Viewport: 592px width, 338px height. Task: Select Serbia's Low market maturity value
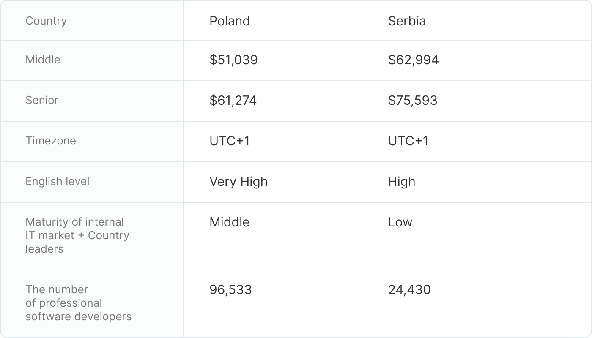(400, 222)
